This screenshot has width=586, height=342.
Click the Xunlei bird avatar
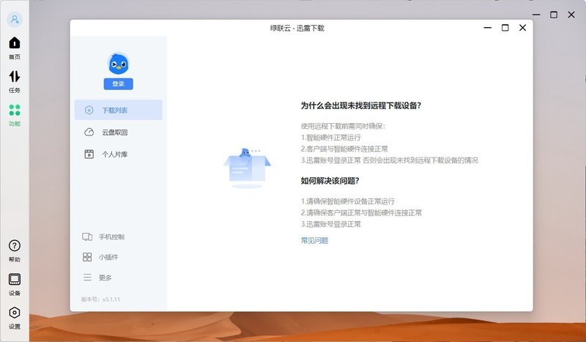pos(119,64)
